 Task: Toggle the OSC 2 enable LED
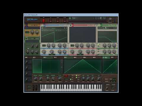point(70,25)
